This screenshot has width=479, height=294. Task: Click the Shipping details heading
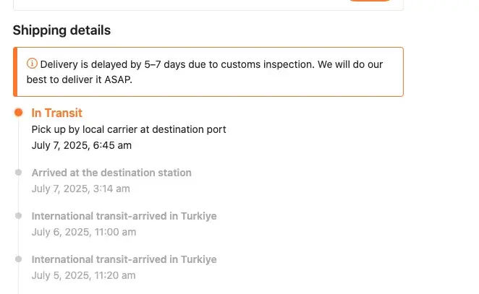coord(62,30)
